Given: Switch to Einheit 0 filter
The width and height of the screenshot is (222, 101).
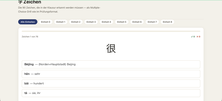Looking at the screenshot, I should coord(46,22).
